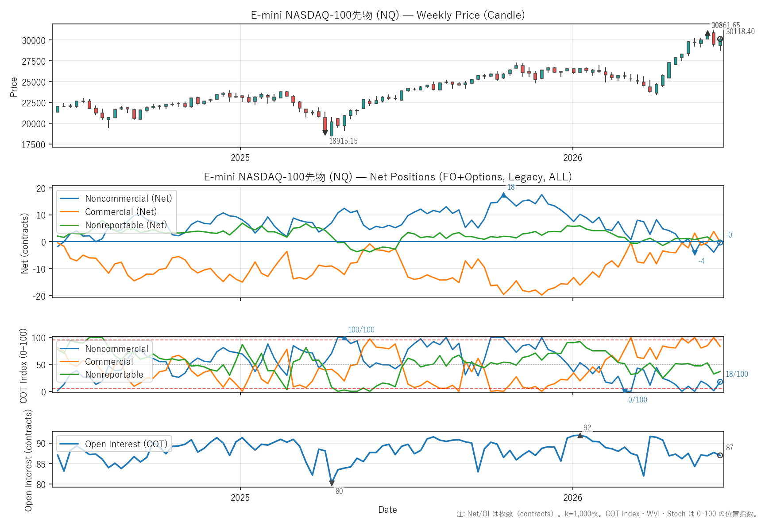The height and width of the screenshot is (523, 765).
Task: Click the 18/100 latest COT Index annotation
Action: coord(737,374)
